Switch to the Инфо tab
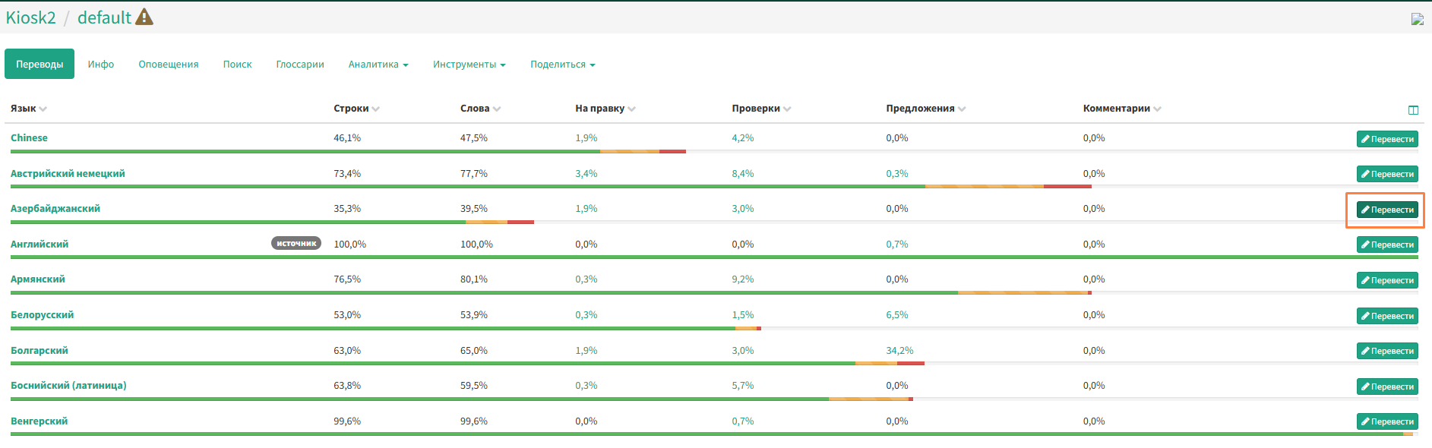 click(100, 65)
